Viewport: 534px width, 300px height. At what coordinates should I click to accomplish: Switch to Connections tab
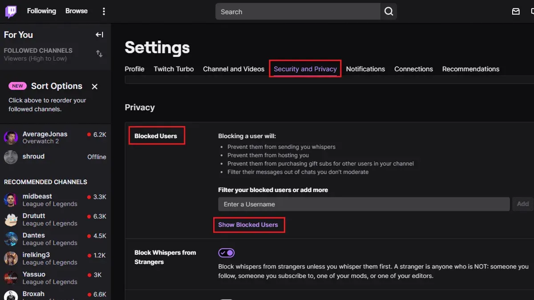(x=413, y=69)
